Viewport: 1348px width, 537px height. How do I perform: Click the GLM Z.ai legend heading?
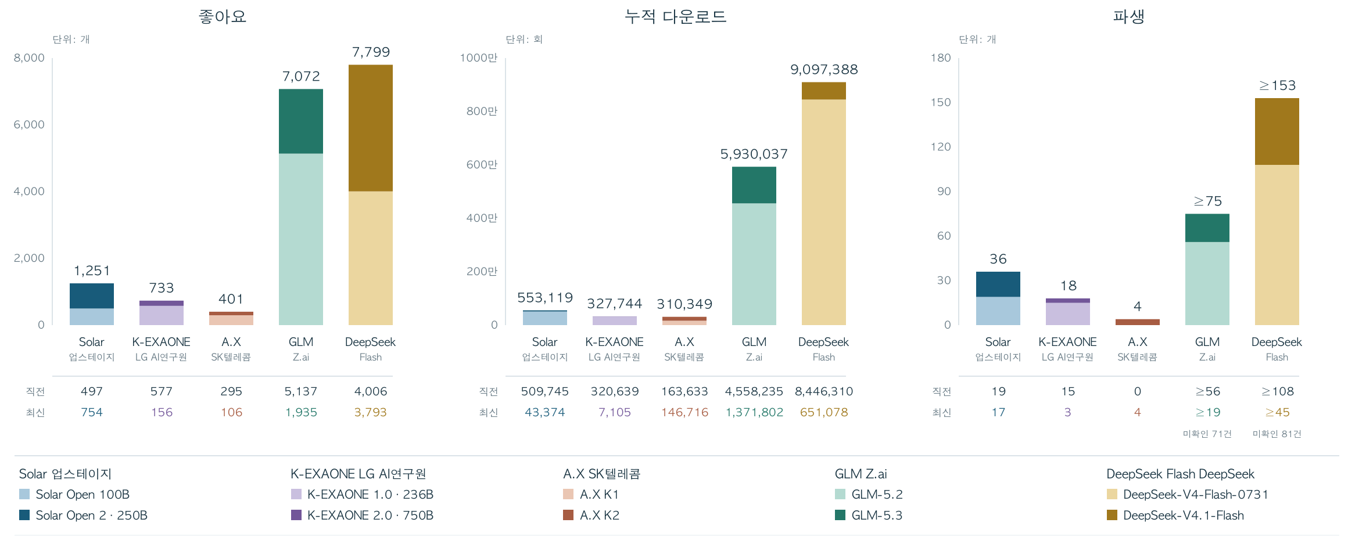click(x=861, y=474)
